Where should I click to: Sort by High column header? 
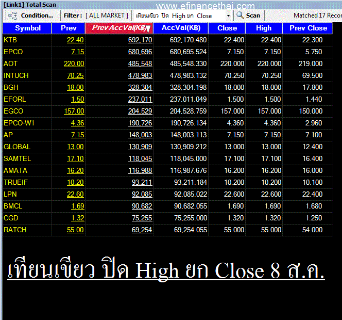(x=264, y=28)
